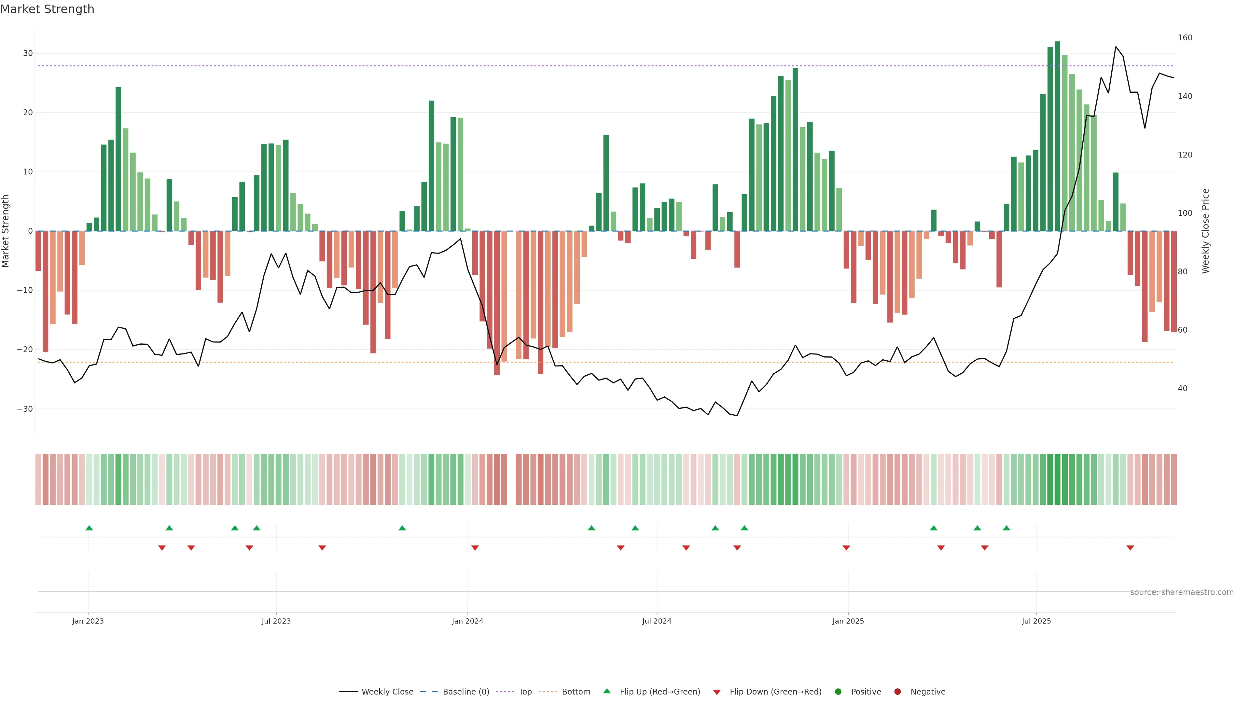Image resolution: width=1250 pixels, height=703 pixels.
Task: Click the red flip-down marker at Jan 2024
Action: pos(475,548)
